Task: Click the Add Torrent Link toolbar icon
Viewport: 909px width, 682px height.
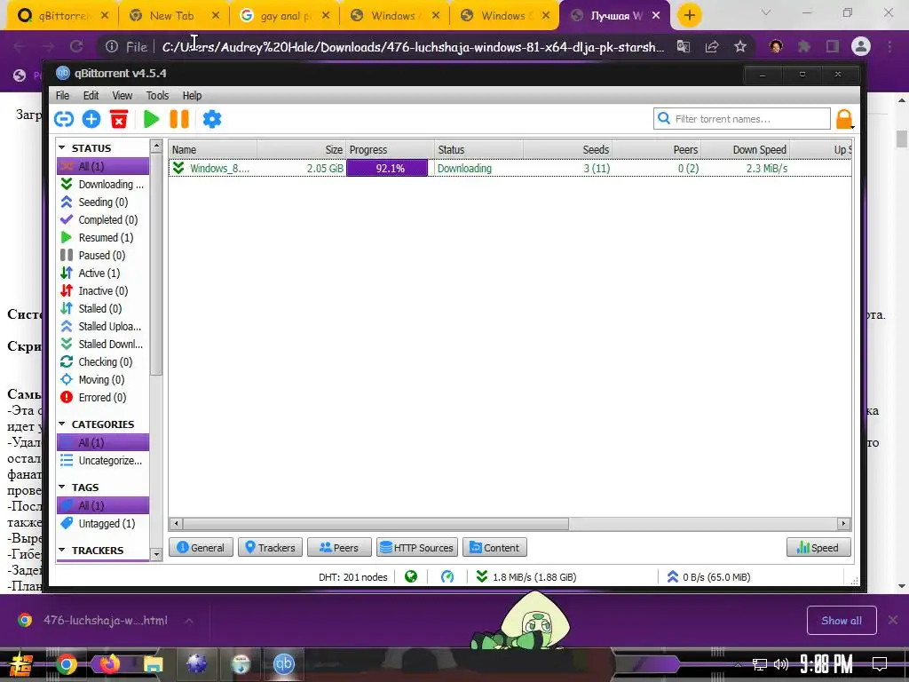Action: click(x=64, y=119)
